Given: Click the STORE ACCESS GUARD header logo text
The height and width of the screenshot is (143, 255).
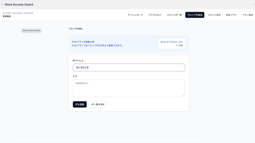Looking at the screenshot, I should coord(18,13).
